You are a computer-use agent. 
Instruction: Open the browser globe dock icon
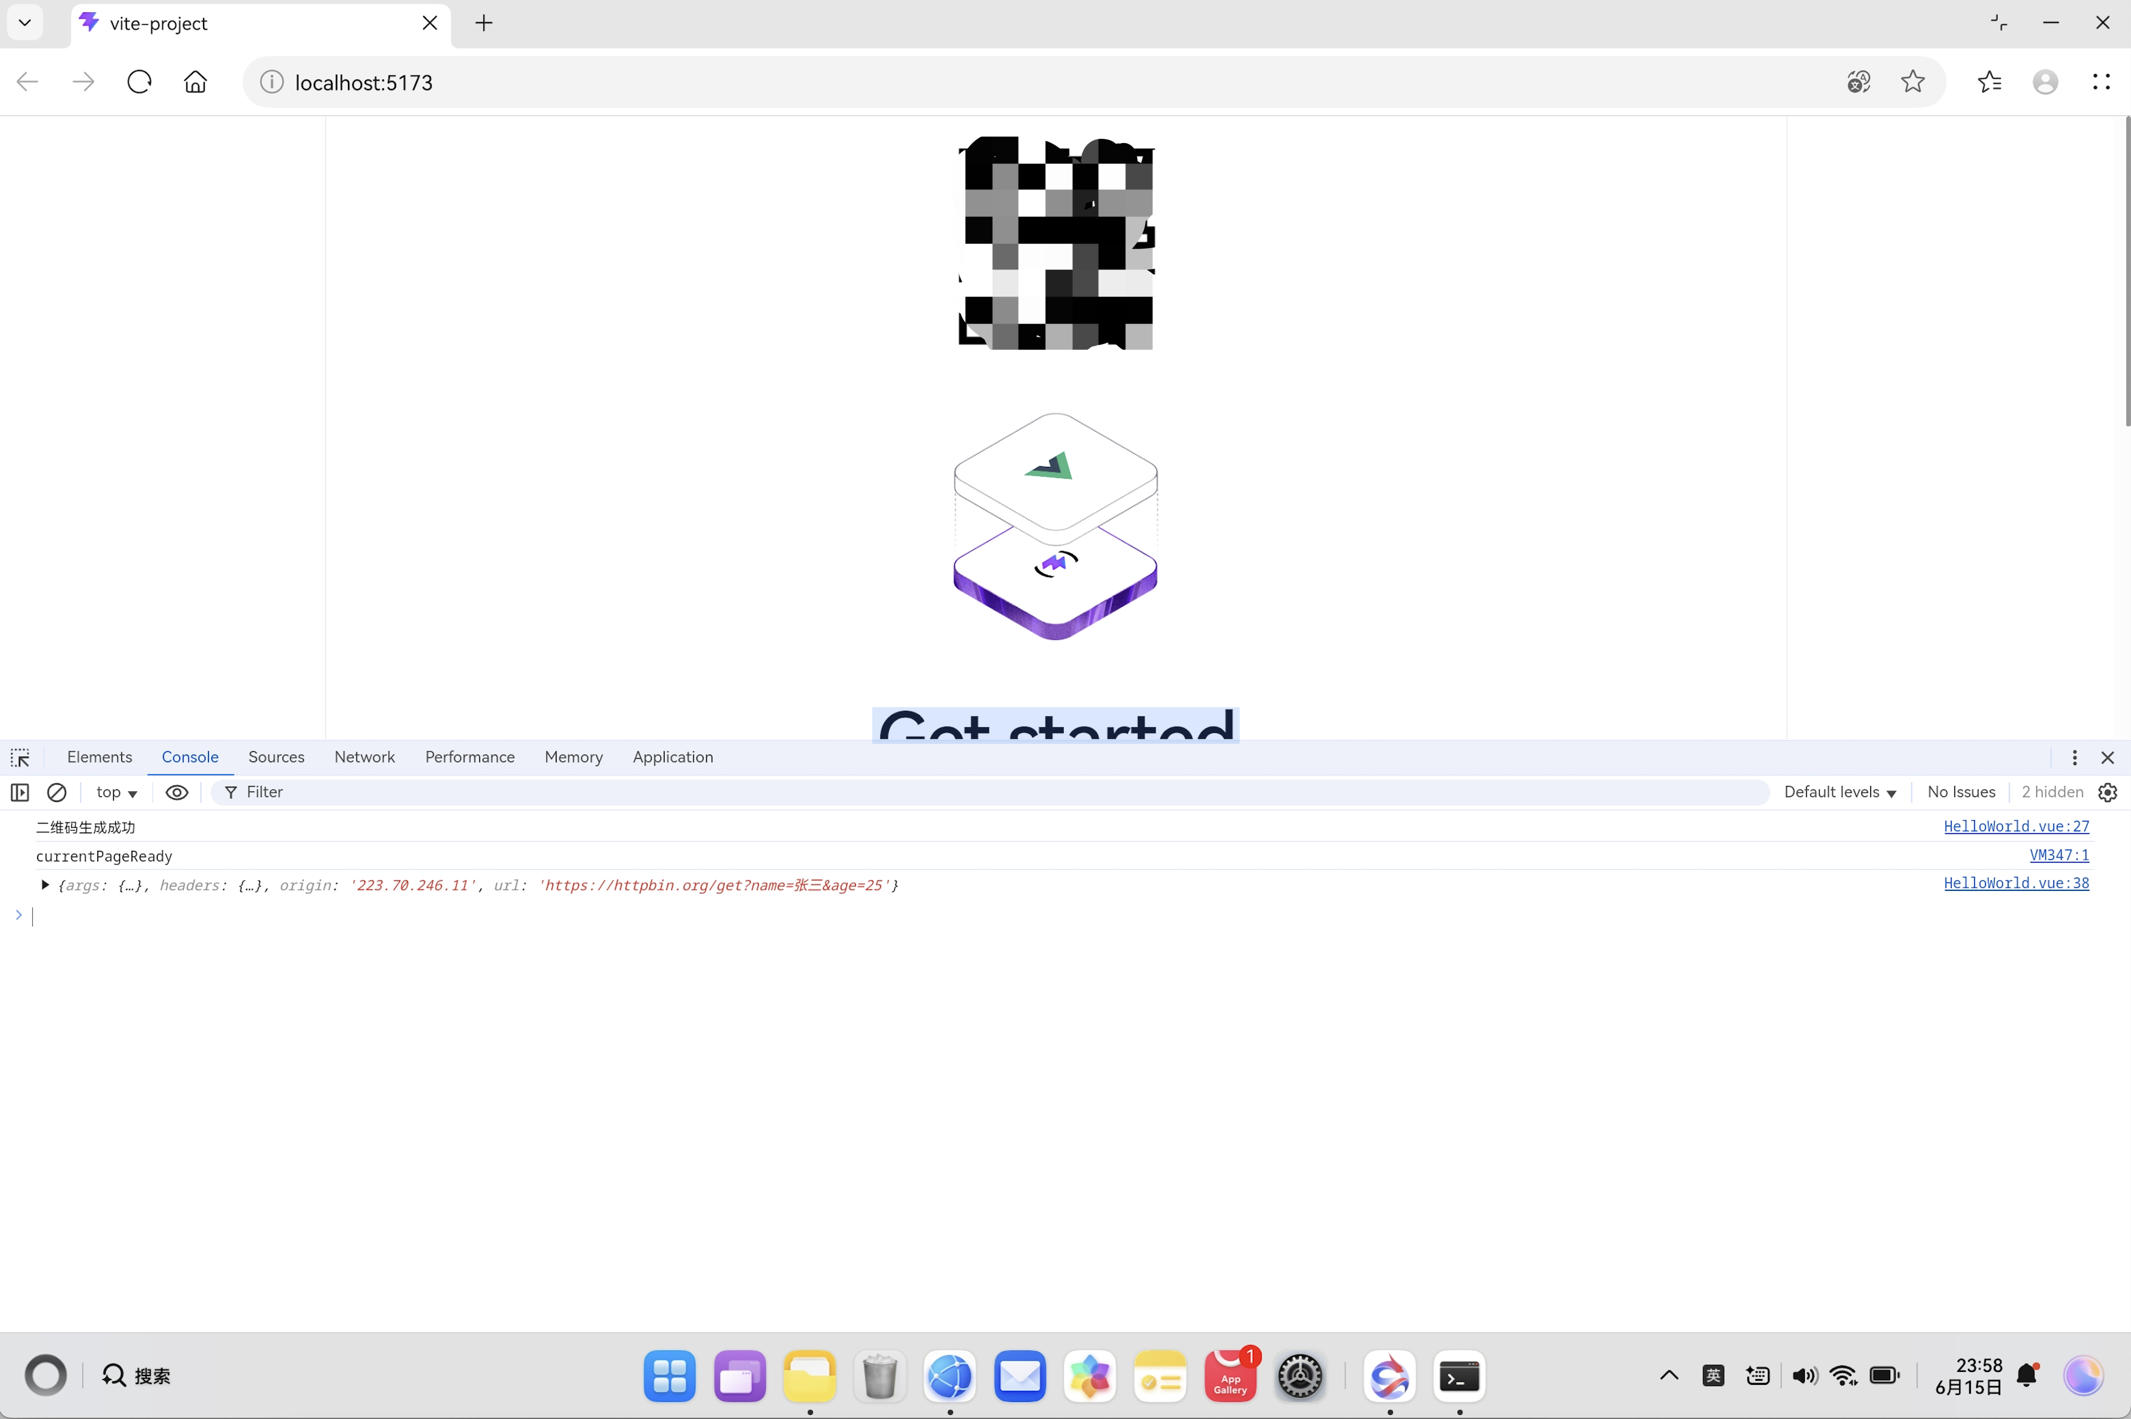click(x=950, y=1377)
